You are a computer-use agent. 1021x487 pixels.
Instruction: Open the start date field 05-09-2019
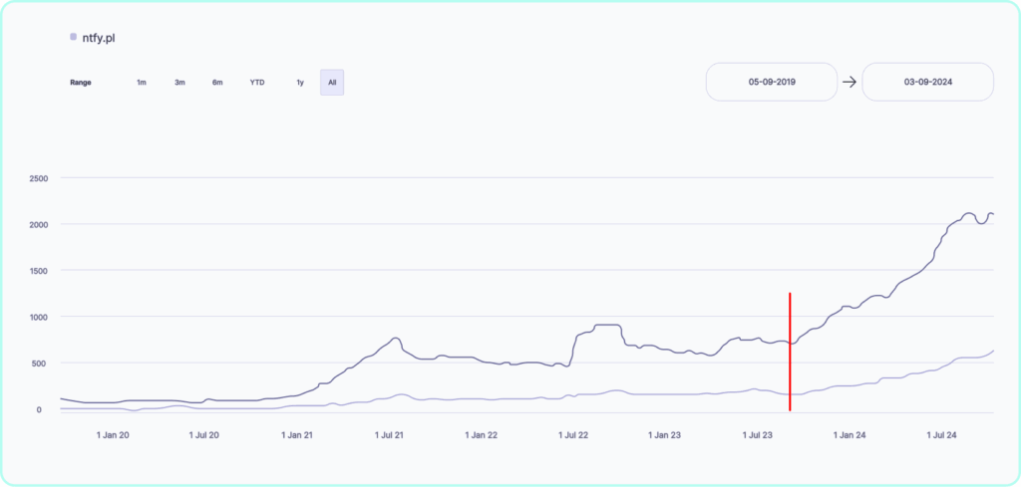772,82
